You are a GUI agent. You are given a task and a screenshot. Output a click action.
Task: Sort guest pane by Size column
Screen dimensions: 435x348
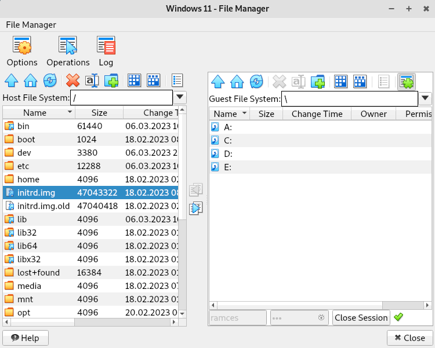pyautogui.click(x=266, y=114)
